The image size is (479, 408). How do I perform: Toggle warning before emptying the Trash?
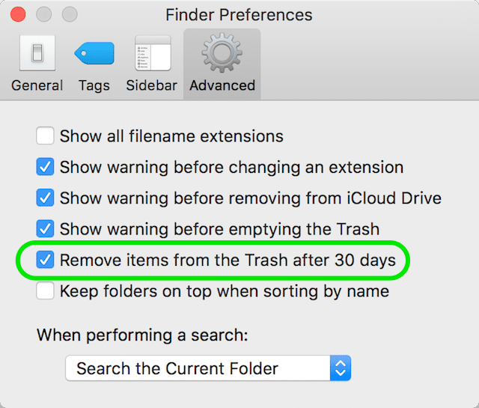46,229
